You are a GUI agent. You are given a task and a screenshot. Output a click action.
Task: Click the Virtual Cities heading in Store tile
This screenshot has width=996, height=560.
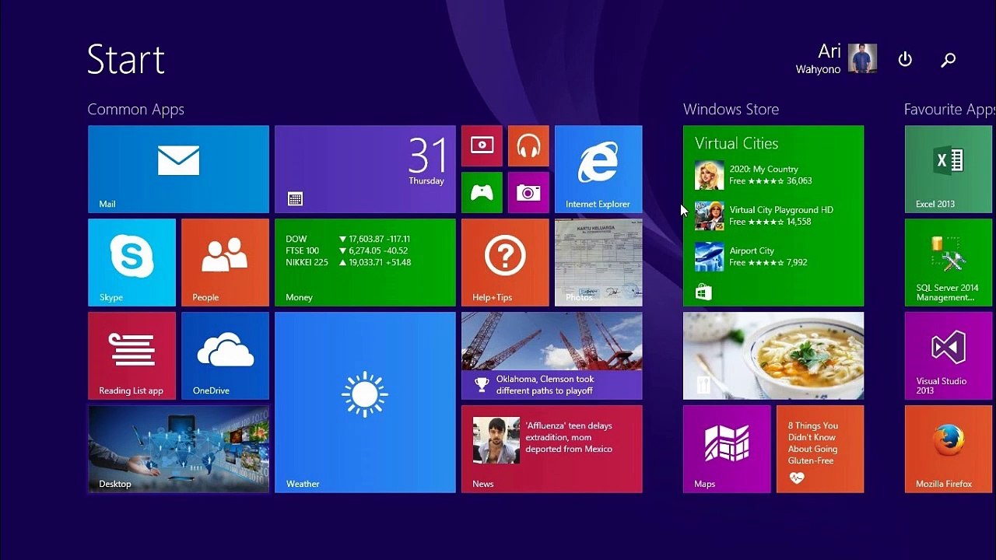click(x=736, y=143)
